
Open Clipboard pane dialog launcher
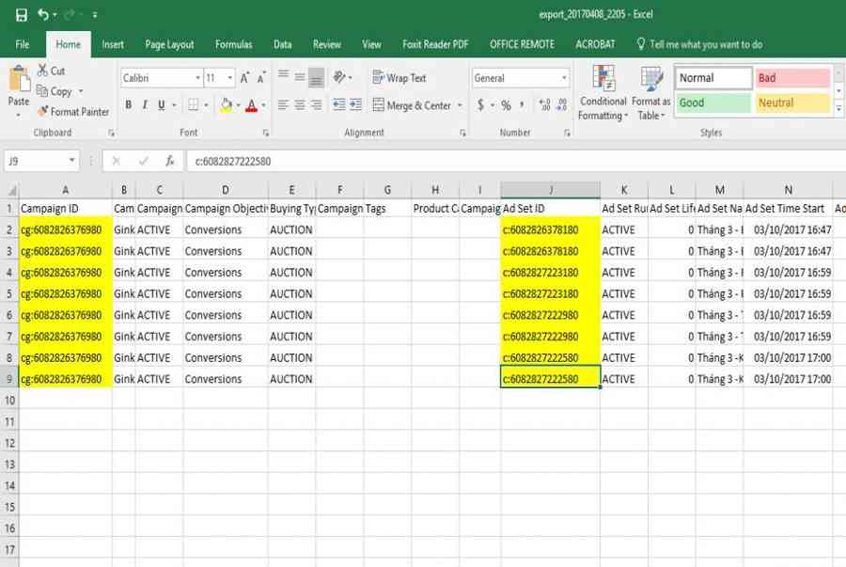(x=111, y=133)
